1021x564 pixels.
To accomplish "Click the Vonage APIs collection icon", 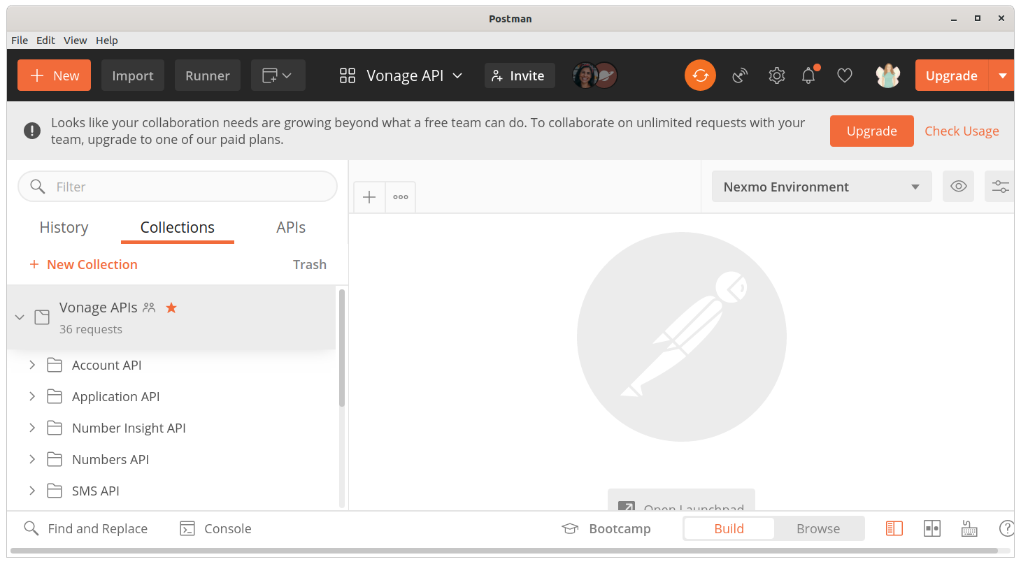I will coord(42,317).
